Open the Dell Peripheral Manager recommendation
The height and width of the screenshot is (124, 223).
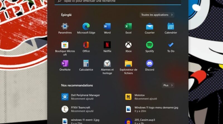(81, 97)
